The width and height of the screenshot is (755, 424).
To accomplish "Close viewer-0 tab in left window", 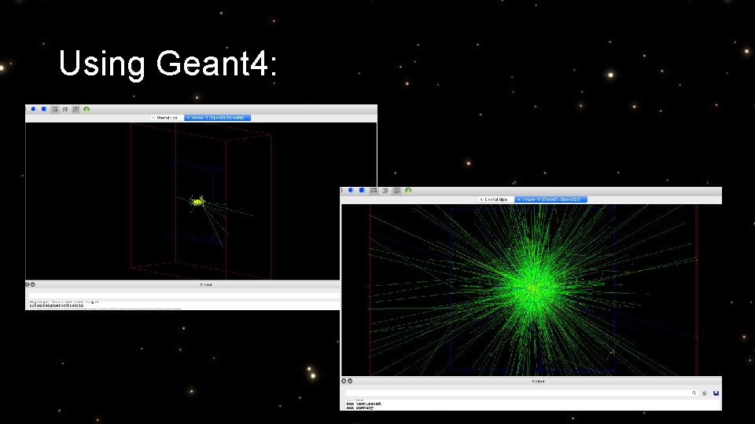I will coord(188,117).
